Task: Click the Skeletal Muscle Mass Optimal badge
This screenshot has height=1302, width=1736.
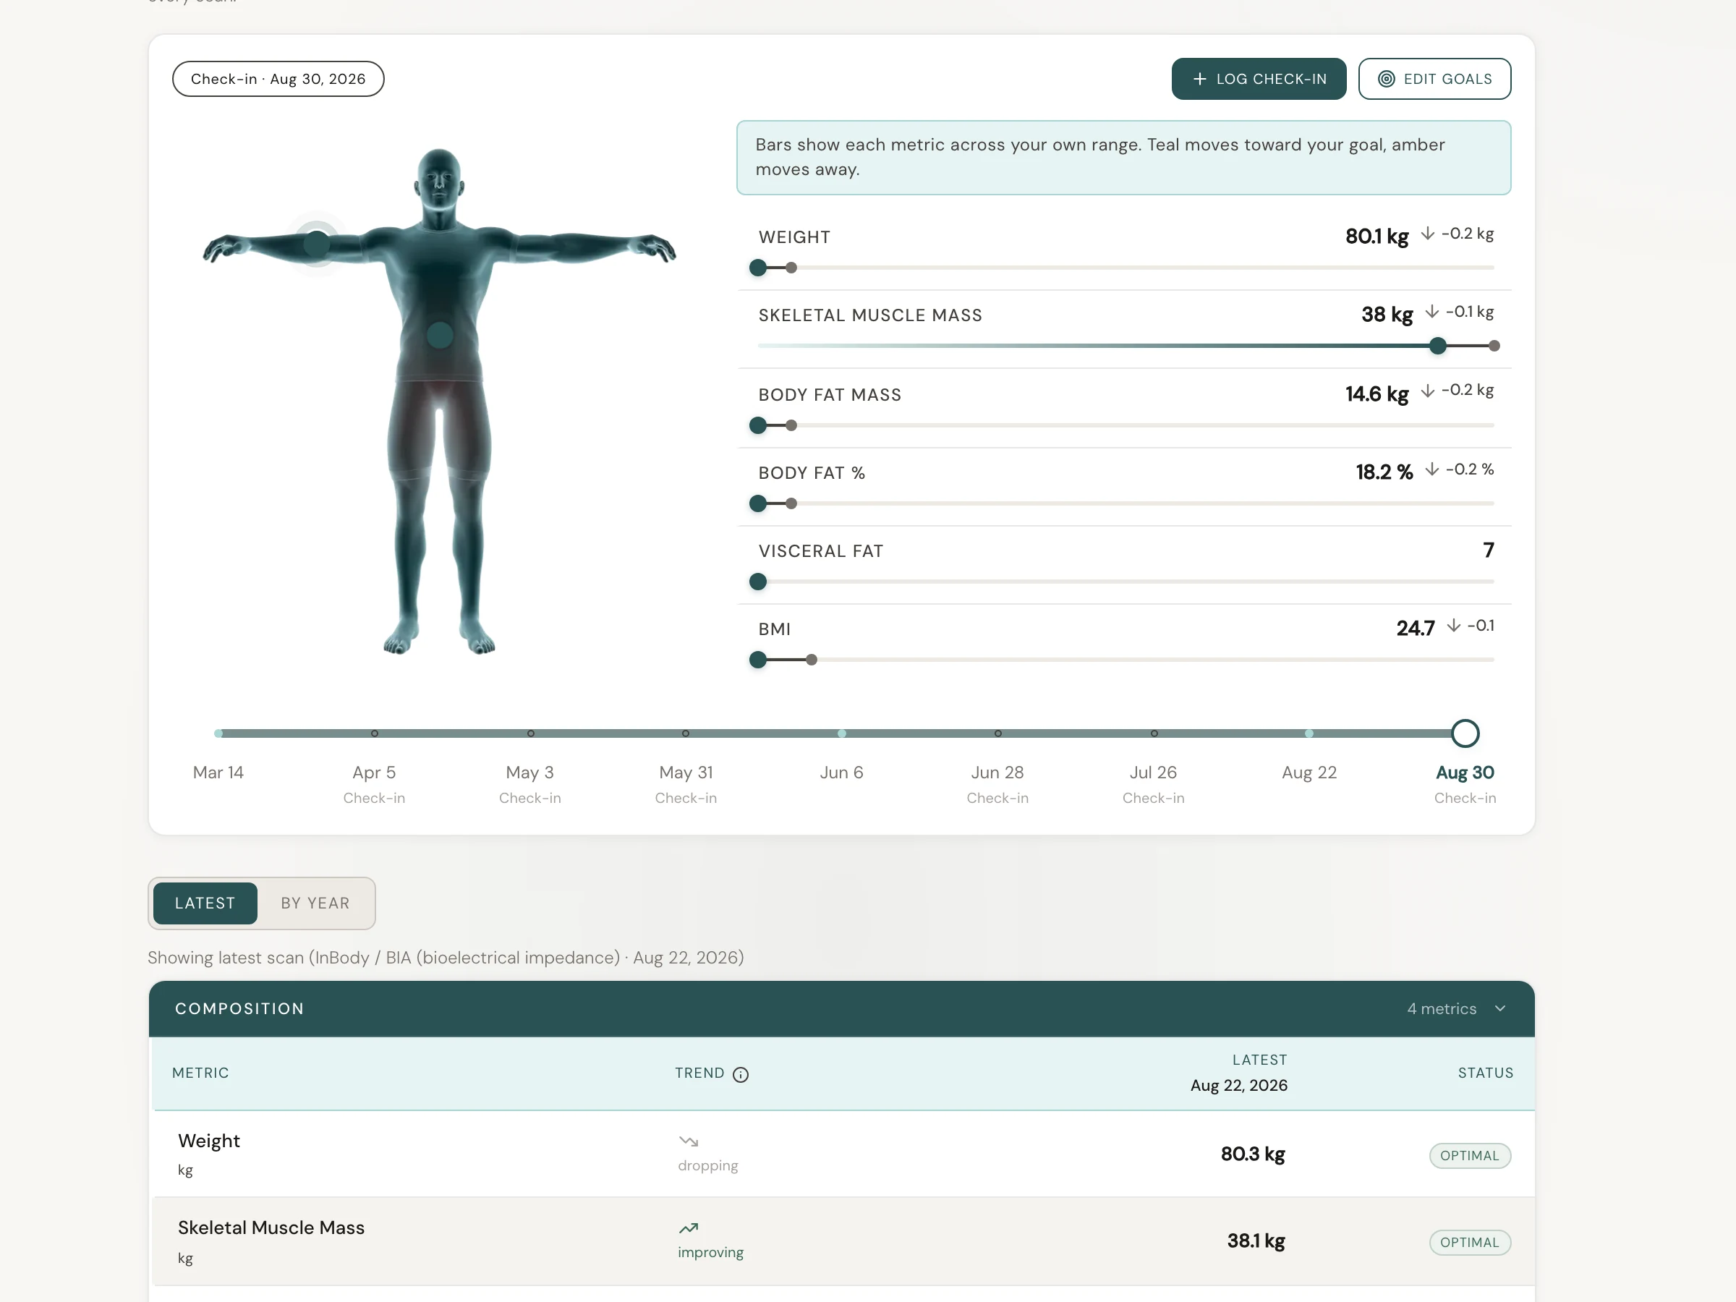Action: coord(1469,1243)
